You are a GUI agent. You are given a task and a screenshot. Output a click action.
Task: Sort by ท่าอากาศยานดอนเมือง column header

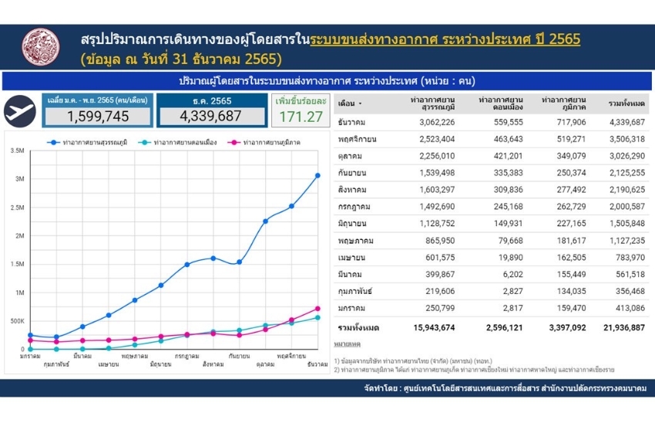[499, 103]
